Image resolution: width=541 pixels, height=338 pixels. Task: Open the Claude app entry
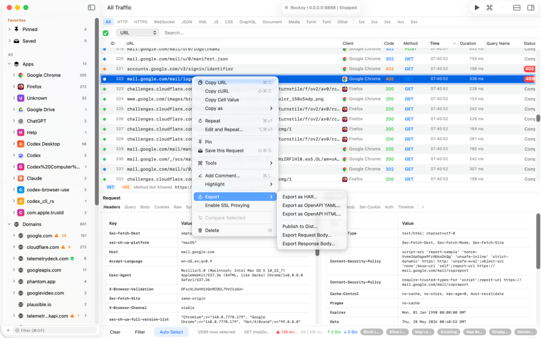coord(34,178)
